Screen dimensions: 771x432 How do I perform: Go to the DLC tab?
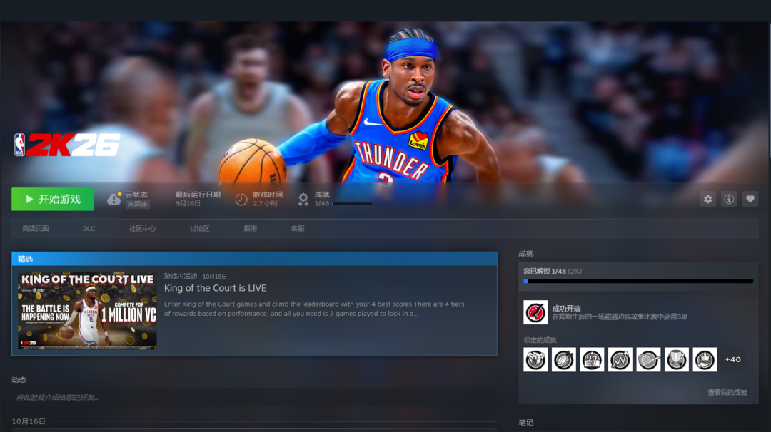click(x=89, y=229)
